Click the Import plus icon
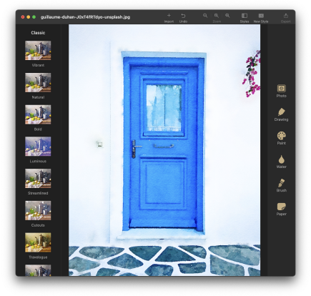The image size is (311, 296). tap(169, 16)
